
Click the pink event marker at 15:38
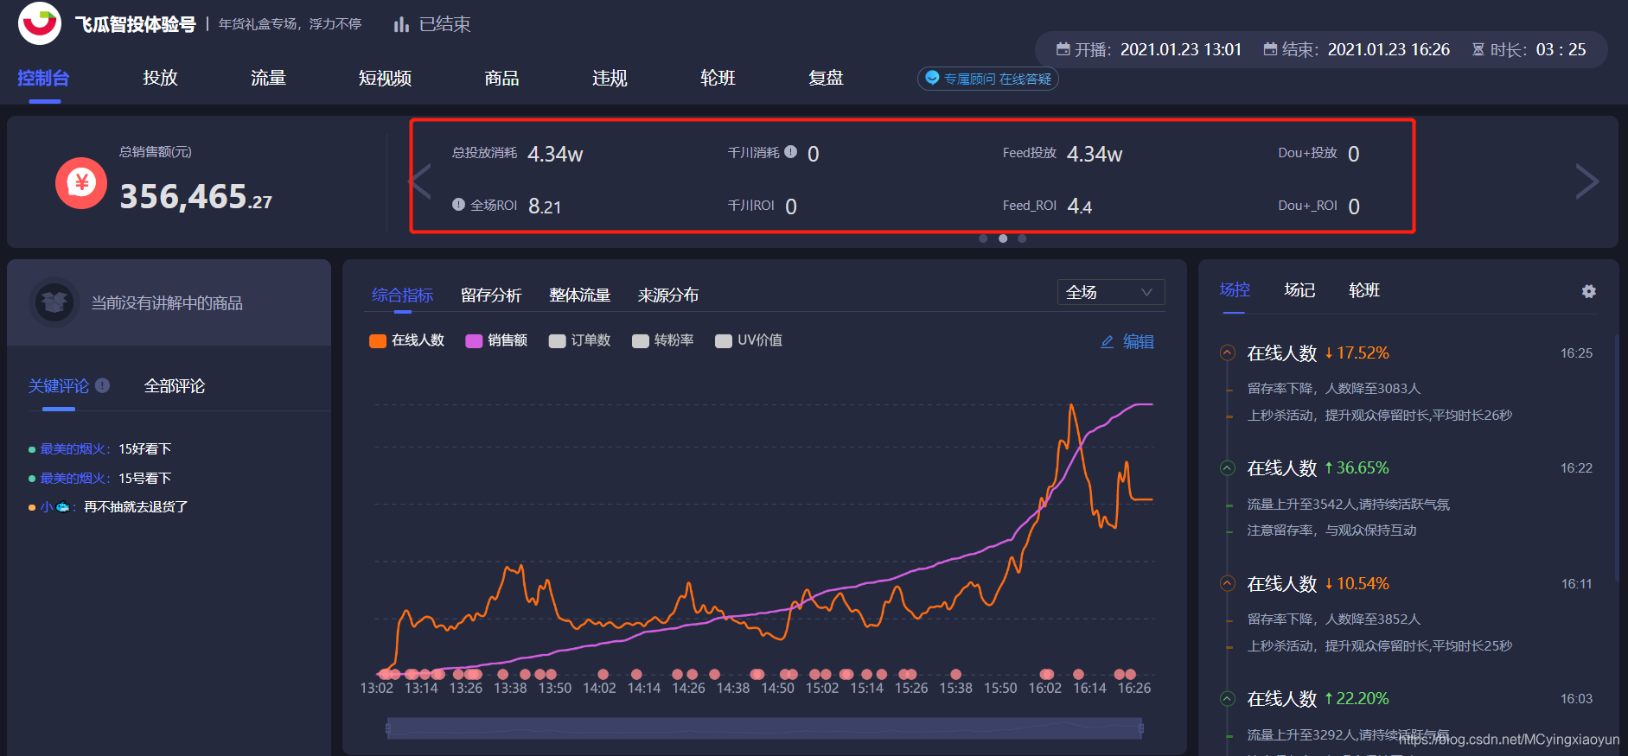click(x=955, y=674)
